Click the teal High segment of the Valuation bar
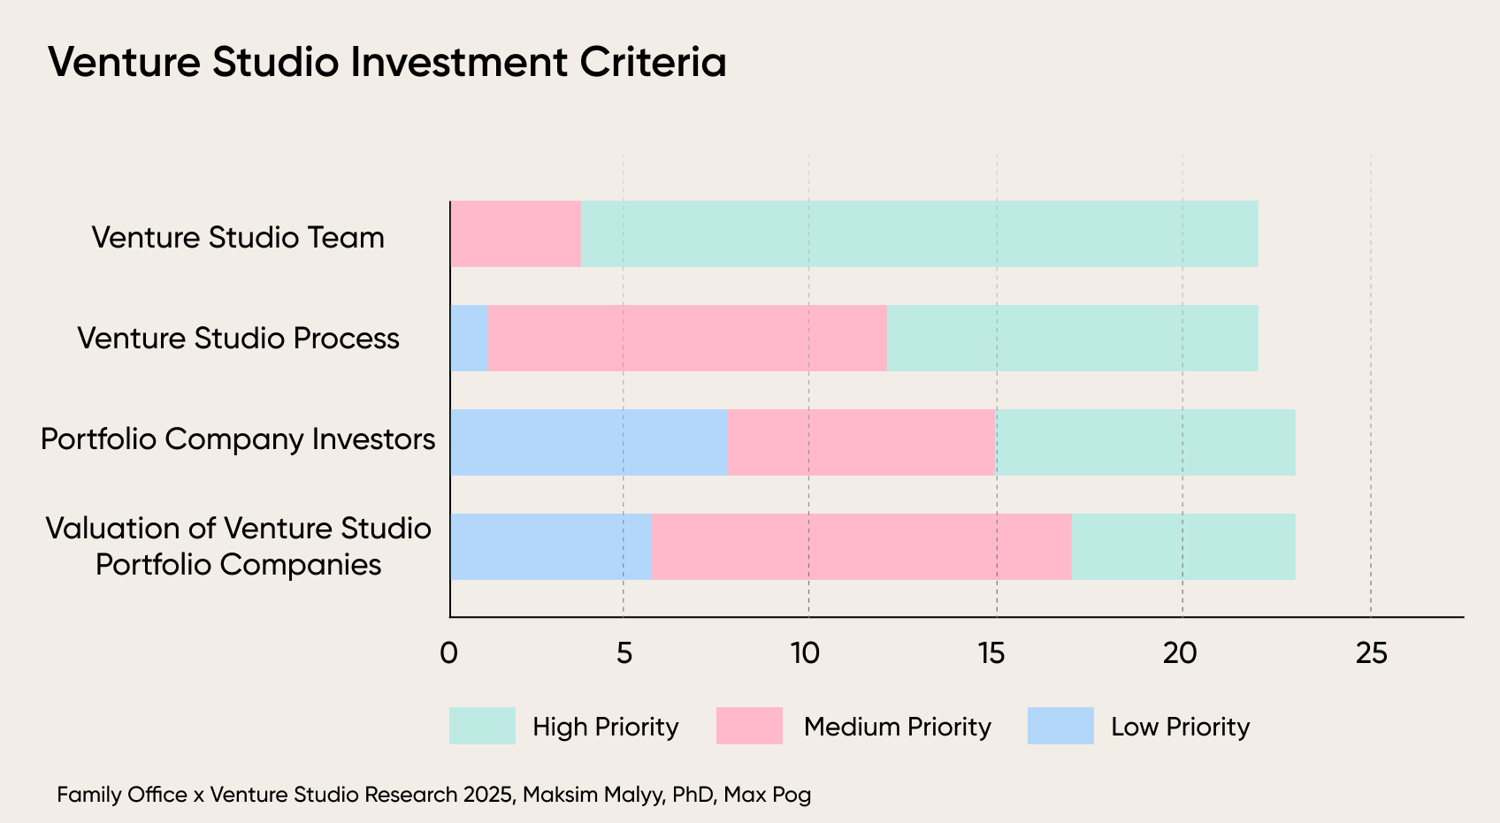The width and height of the screenshot is (1500, 823). [x=1183, y=546]
